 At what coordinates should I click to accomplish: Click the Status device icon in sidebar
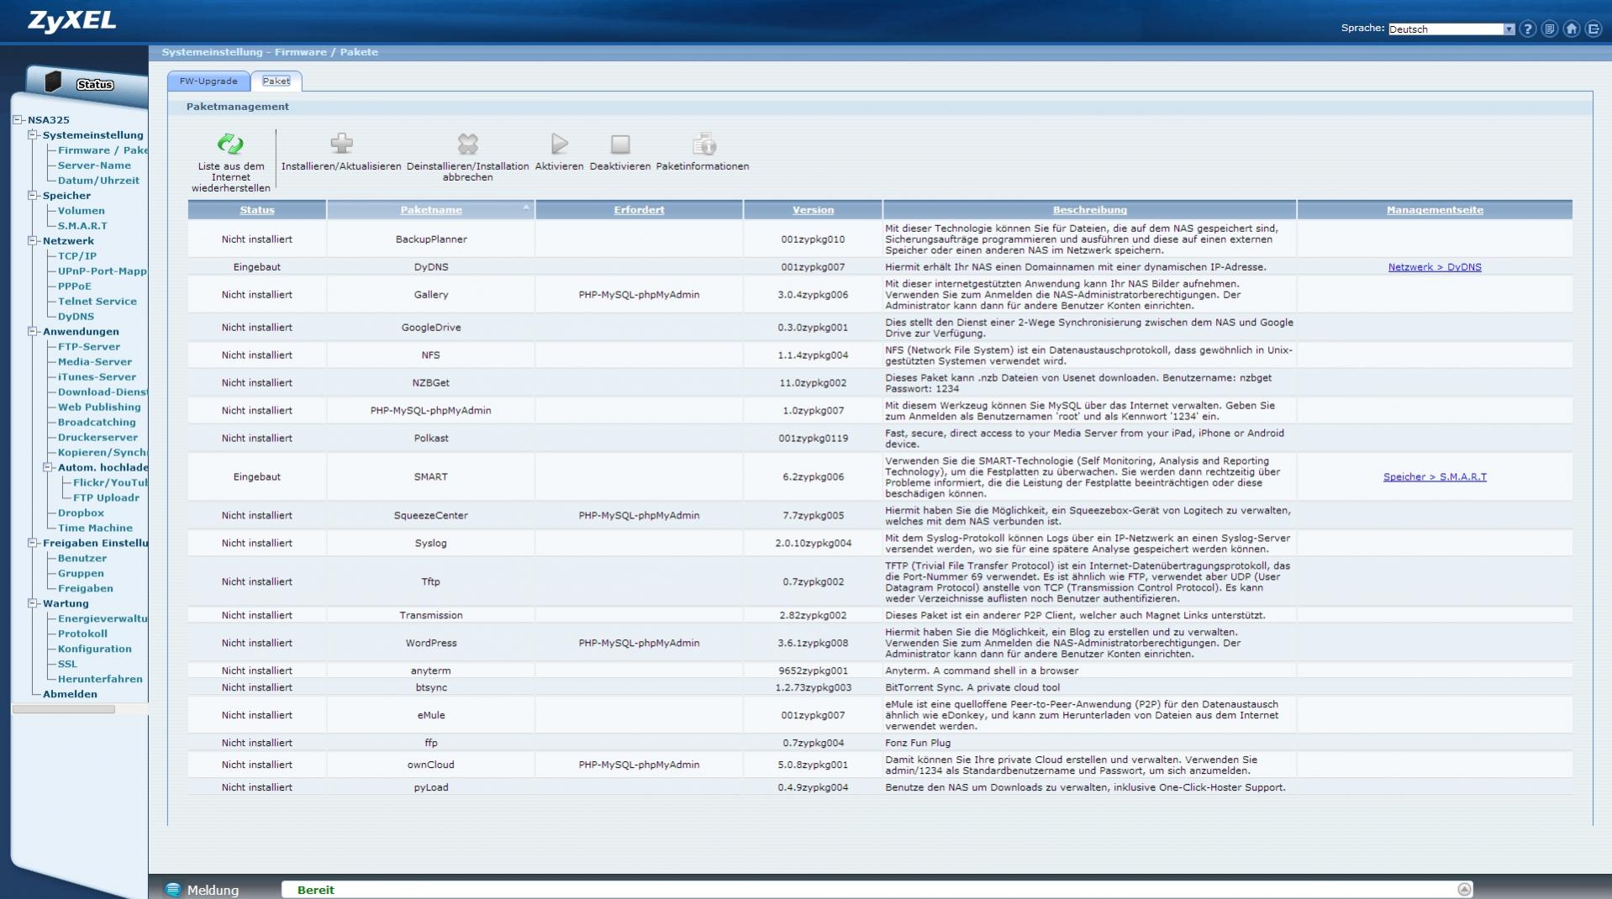tap(54, 81)
